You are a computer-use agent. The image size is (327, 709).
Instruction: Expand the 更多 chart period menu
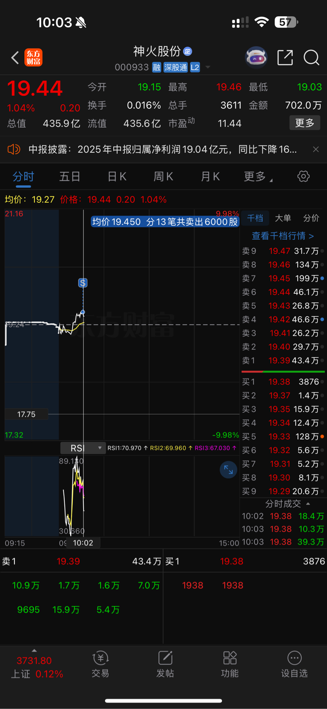[x=258, y=176]
